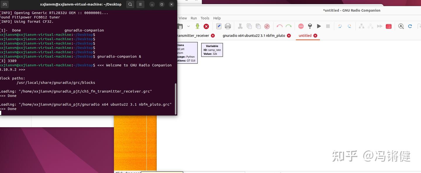The width and height of the screenshot is (421, 173).
Task: Disable a block using the red minus icon
Action: tap(301, 26)
